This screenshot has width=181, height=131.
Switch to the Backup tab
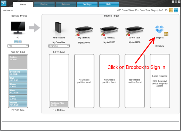coord(44,4)
